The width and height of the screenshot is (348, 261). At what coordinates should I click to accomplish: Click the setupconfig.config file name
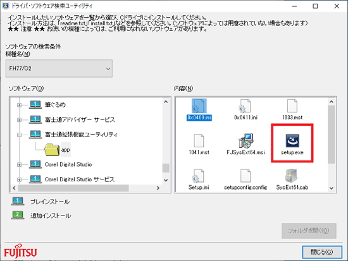pos(245,188)
